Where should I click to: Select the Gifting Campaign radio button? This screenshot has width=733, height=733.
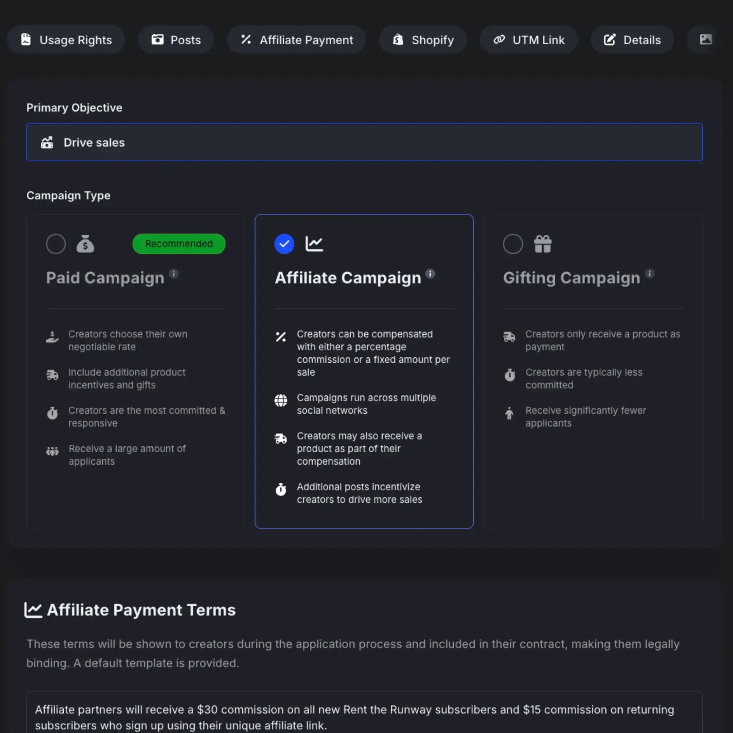[x=513, y=244]
